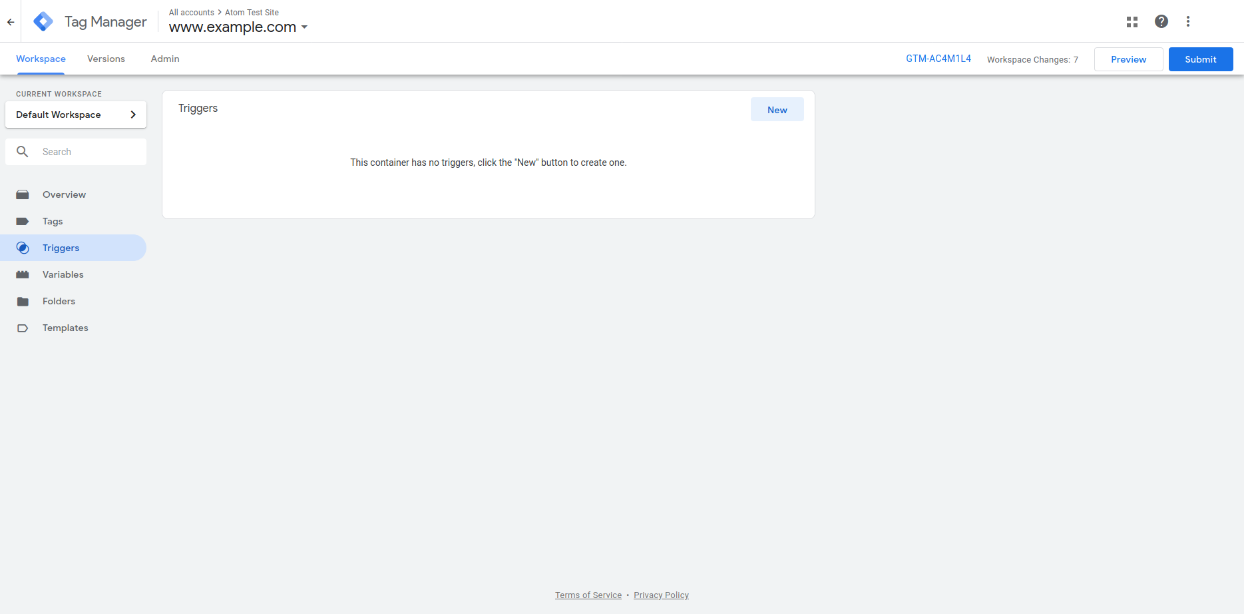
Task: Click the New trigger button
Action: point(777,110)
